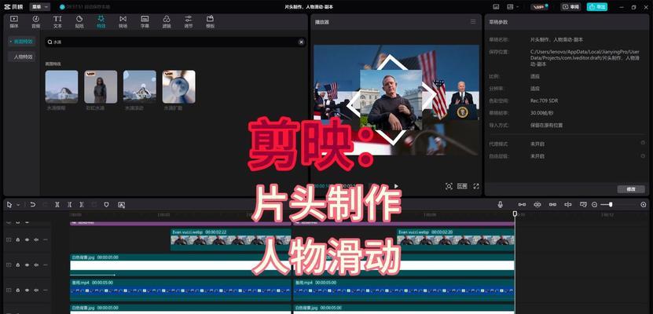Choose the third effect thumbnail with droplets
The image size is (653, 314).
(x=140, y=86)
